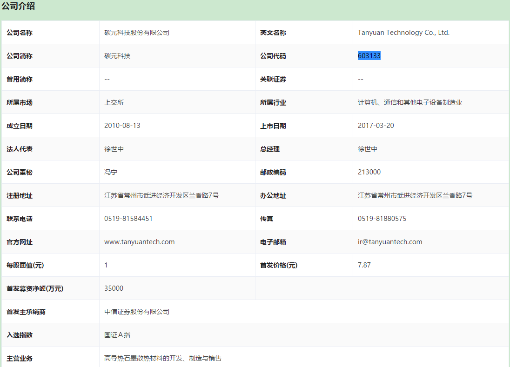510x367 pixels.
Task: Click the email address ir@tanyuantech.com
Action: click(389, 242)
